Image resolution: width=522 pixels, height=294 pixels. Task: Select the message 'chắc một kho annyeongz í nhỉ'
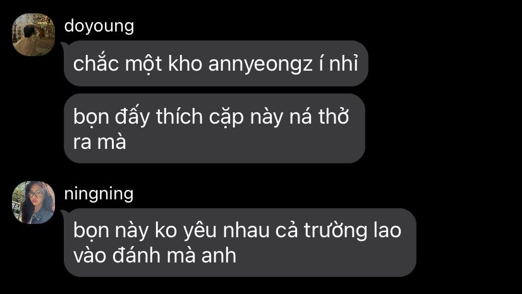pos(216,64)
